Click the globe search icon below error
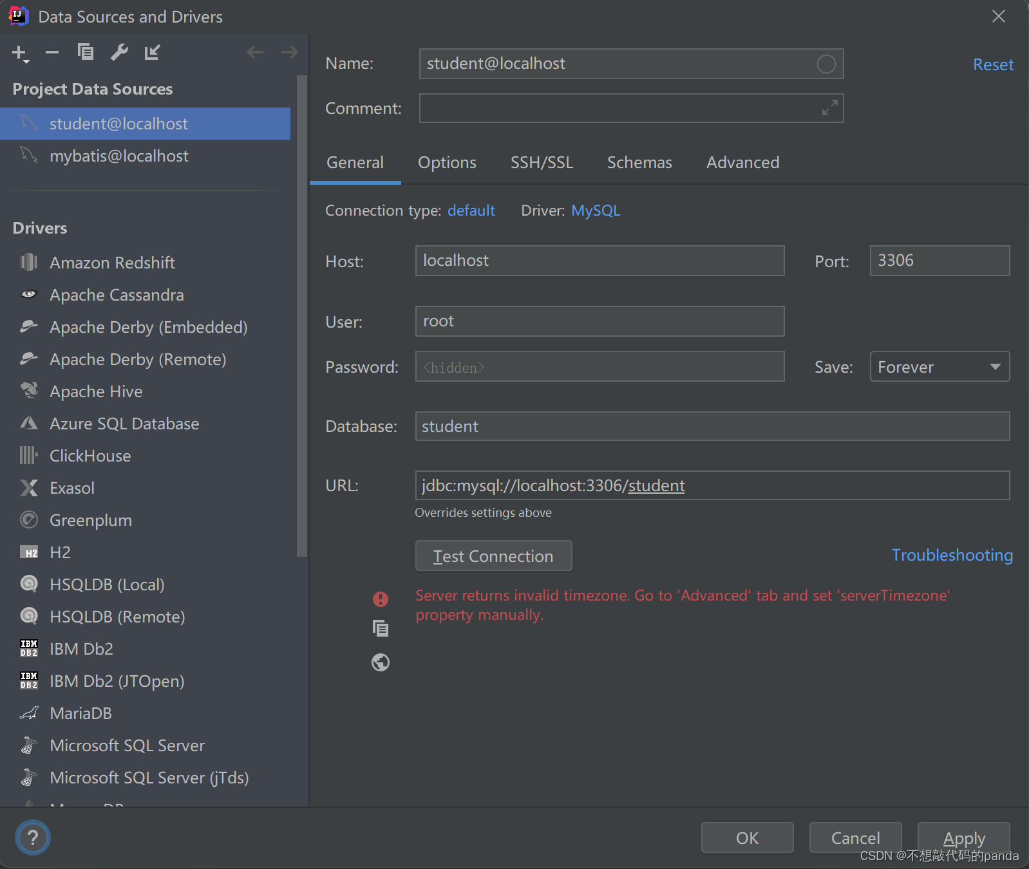This screenshot has height=869, width=1029. (x=381, y=662)
